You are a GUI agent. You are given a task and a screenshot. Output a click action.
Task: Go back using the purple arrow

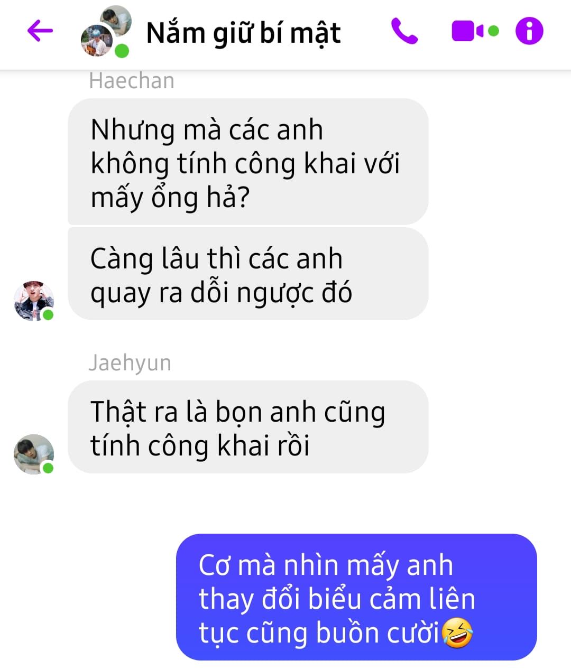click(x=40, y=31)
